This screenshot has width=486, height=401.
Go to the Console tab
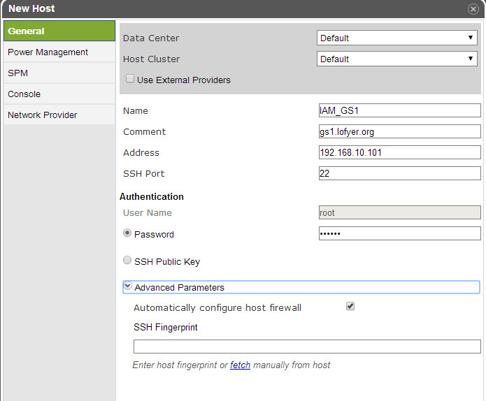(x=59, y=94)
